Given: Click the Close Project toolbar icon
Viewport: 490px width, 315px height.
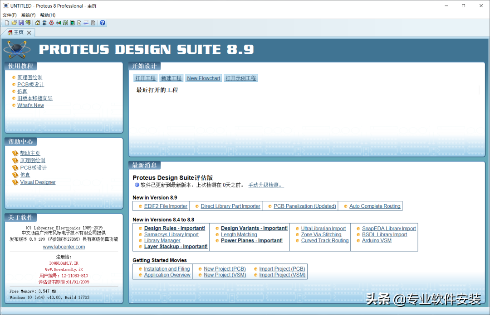Looking at the screenshot, I should [28, 23].
